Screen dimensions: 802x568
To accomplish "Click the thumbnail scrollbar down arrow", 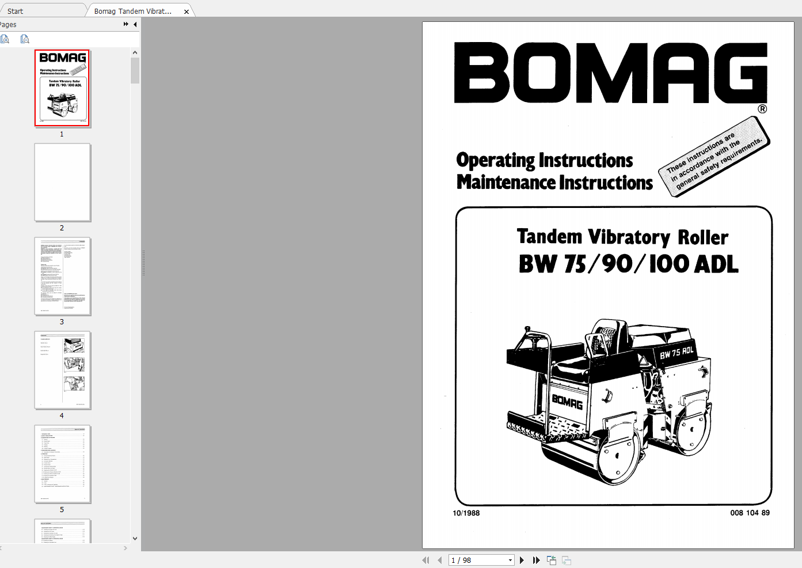I will point(135,539).
